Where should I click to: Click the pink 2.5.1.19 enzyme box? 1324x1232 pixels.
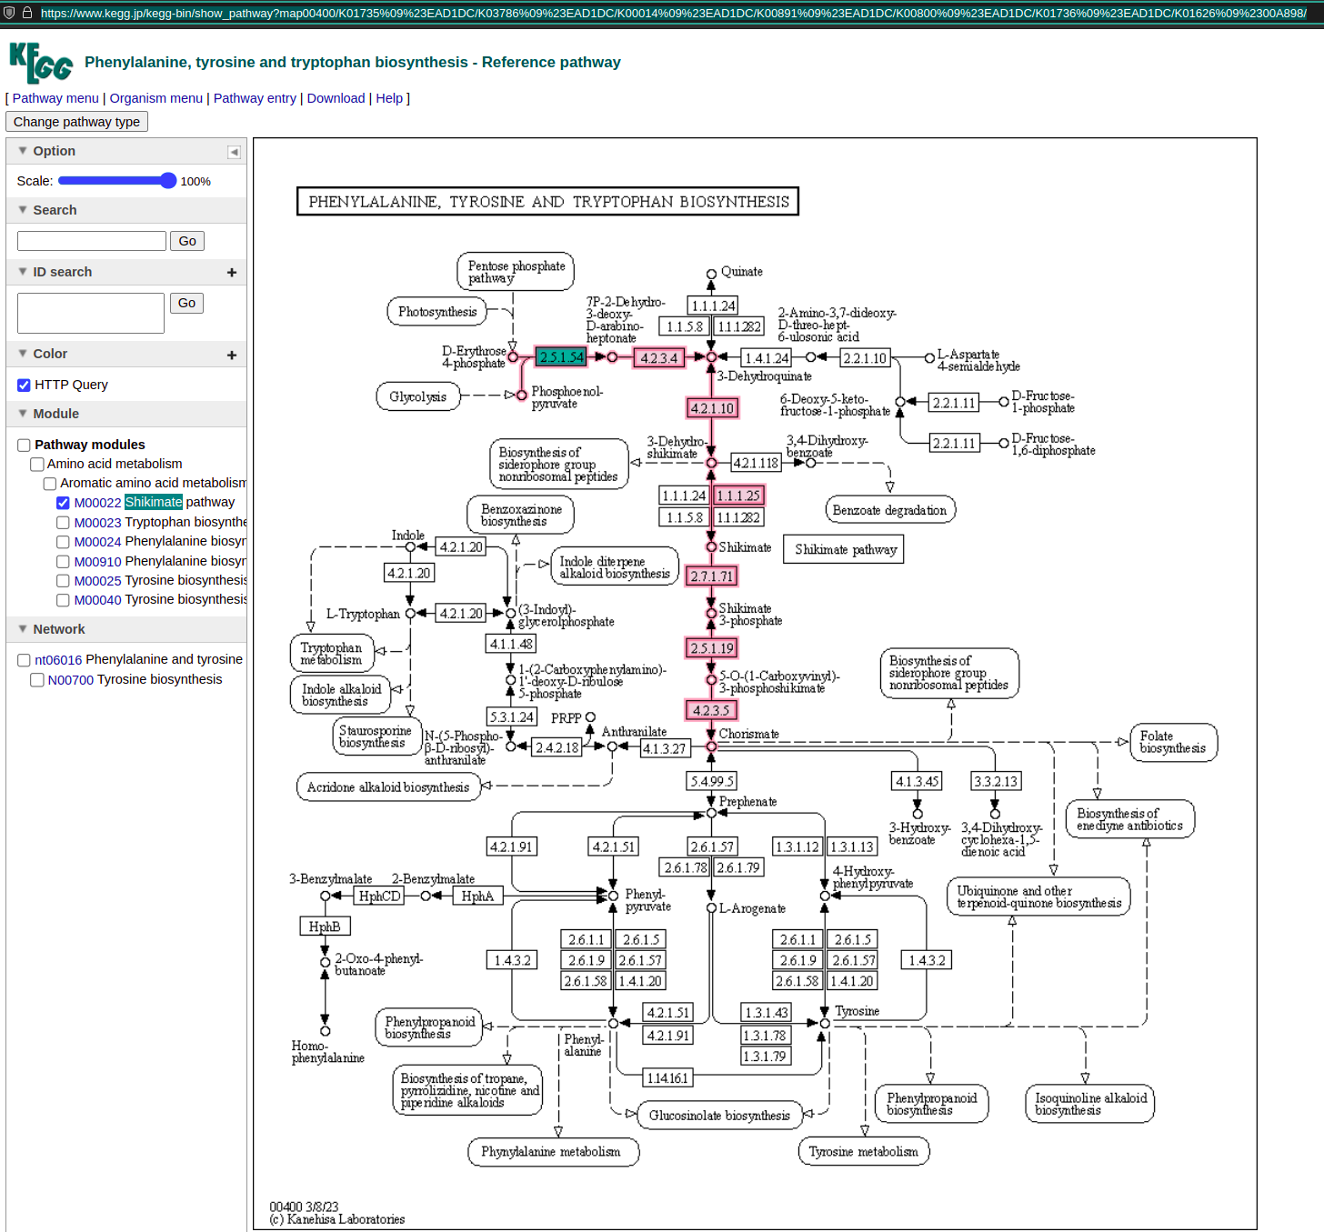click(x=712, y=648)
